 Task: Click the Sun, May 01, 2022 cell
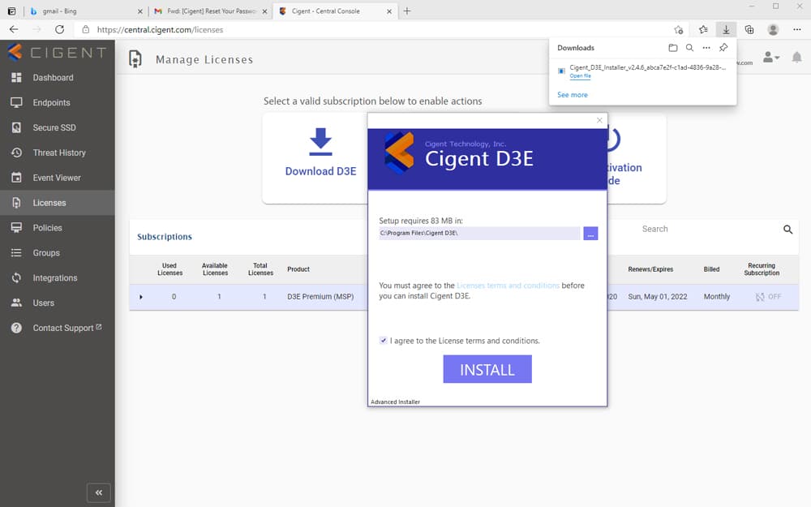point(658,297)
